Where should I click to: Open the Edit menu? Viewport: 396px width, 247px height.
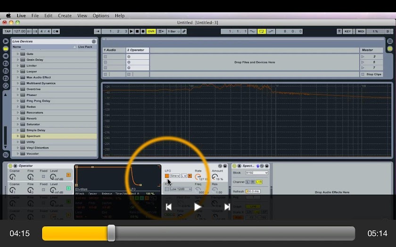[x=48, y=16]
